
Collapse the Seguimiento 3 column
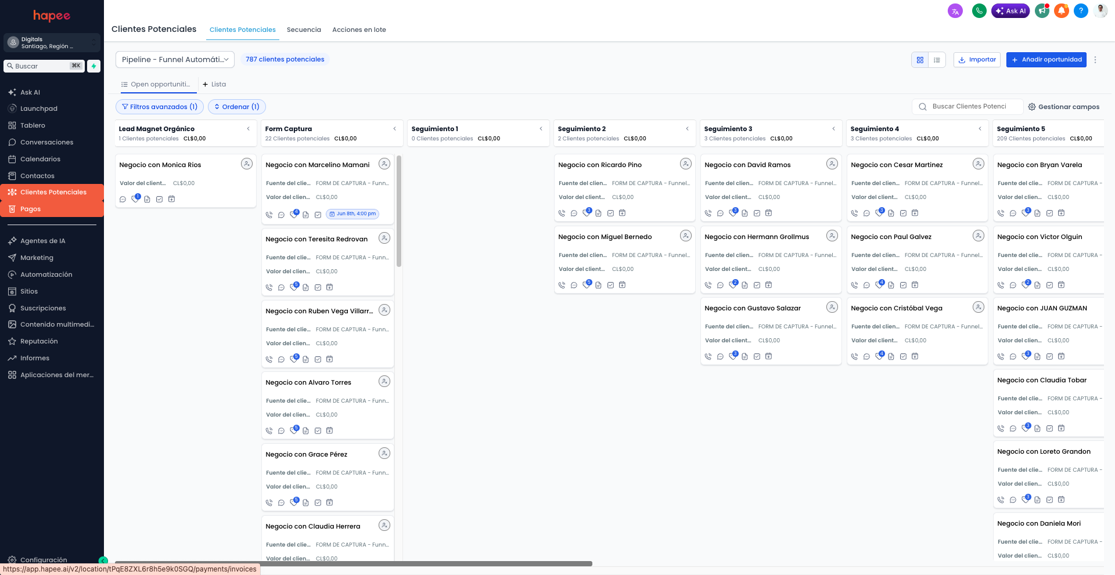tap(834, 129)
